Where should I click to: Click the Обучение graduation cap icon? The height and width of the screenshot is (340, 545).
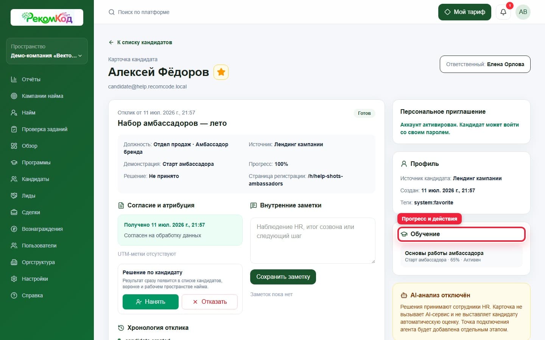[404, 234]
